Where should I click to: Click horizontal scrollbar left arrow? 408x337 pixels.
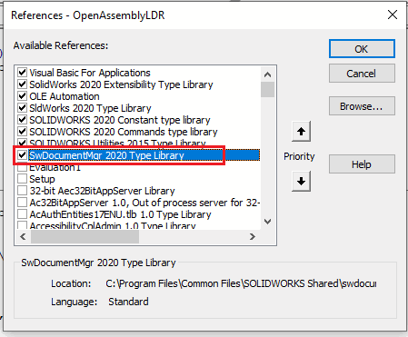coord(23,236)
